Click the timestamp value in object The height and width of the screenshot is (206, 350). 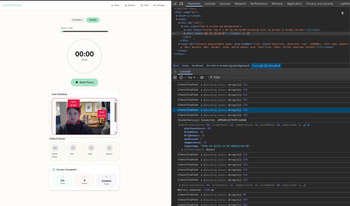[x=225, y=146]
